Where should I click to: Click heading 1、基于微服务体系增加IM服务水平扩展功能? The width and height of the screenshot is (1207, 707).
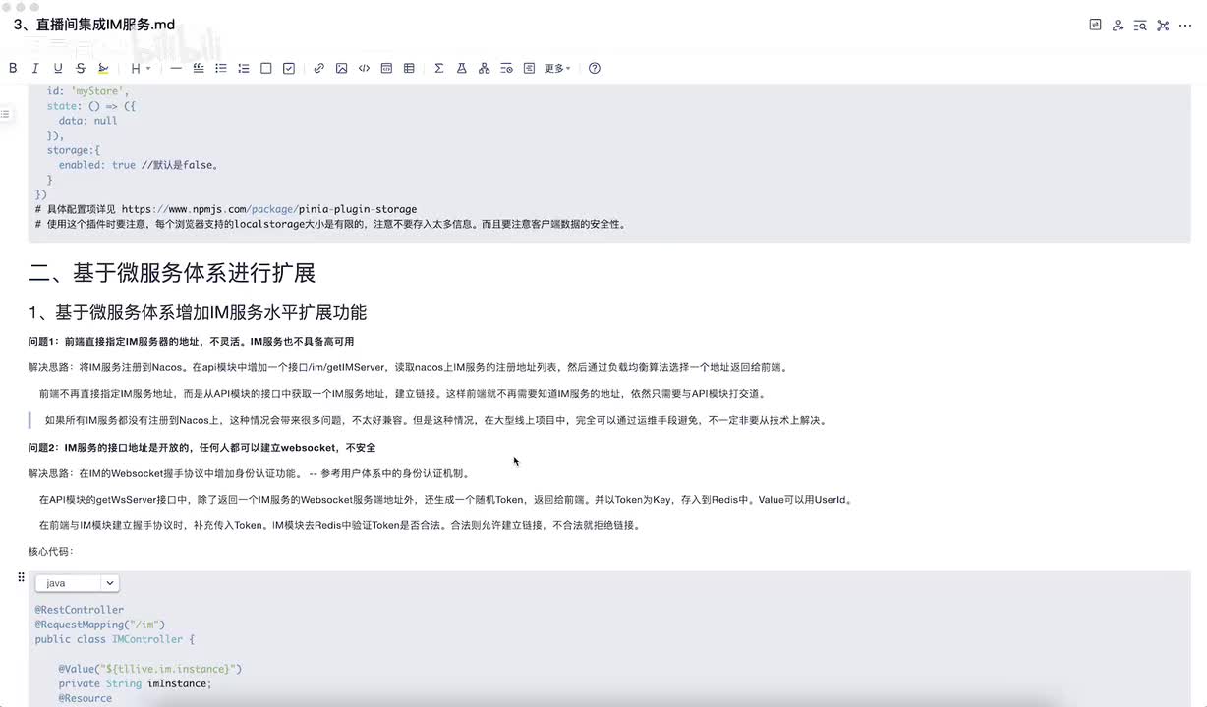(198, 313)
